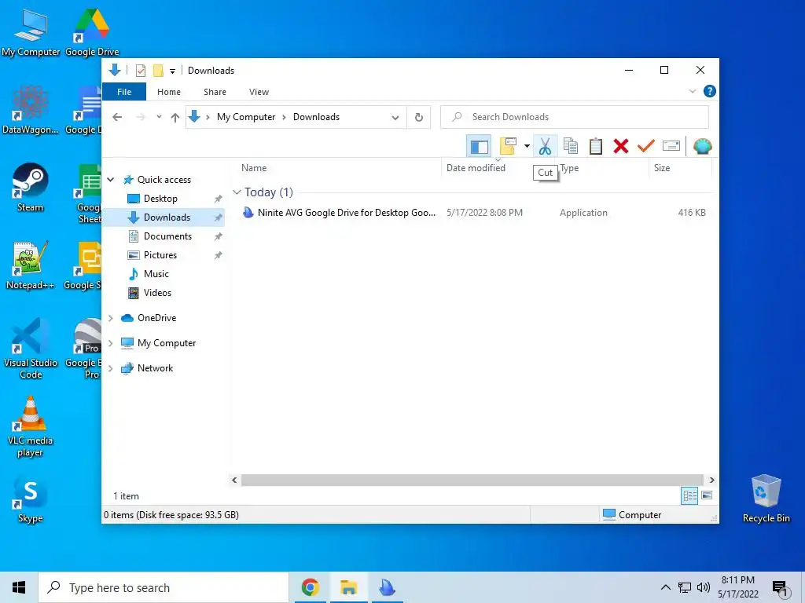Open the My Computer desktop icon

pos(31,31)
